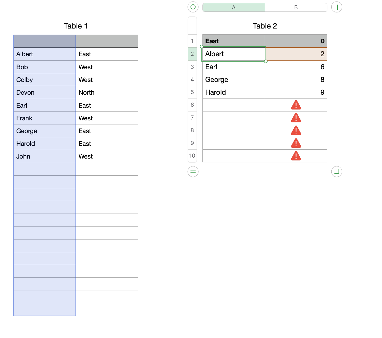Select column B header tab
This screenshot has width=382, height=338.
(296, 7)
